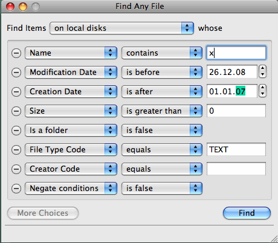Decrement the Creation Date stepper down arrow

pos(262,94)
